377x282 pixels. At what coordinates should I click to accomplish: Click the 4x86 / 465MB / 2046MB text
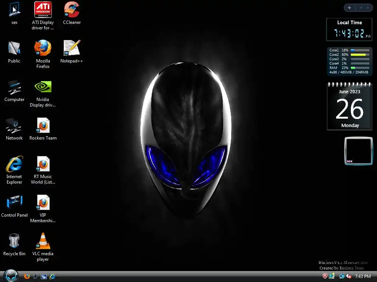pos(349,72)
